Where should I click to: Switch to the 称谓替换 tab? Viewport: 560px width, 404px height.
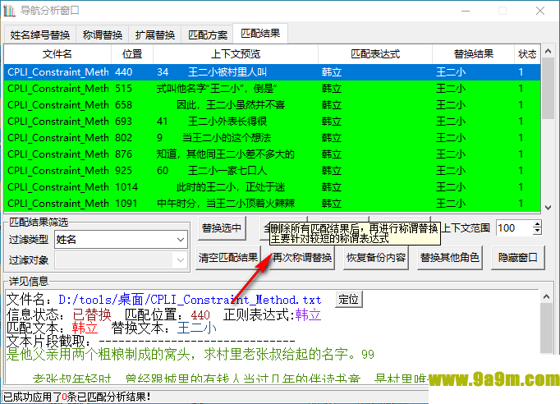point(103,34)
